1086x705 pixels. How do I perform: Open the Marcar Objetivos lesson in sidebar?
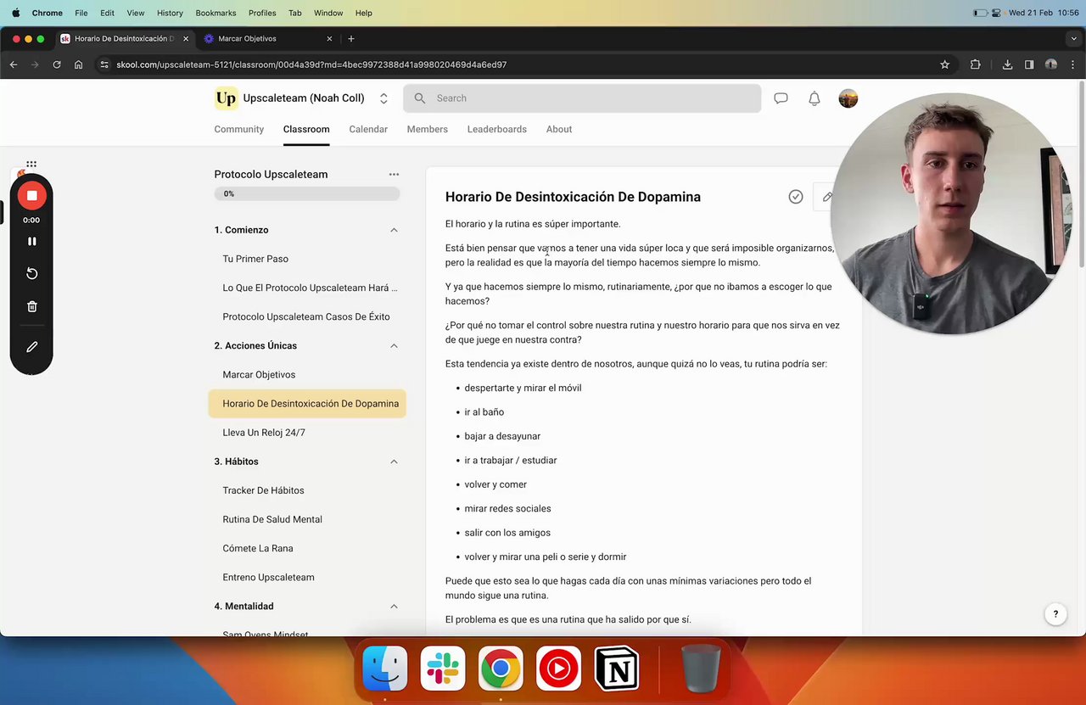[259, 375]
